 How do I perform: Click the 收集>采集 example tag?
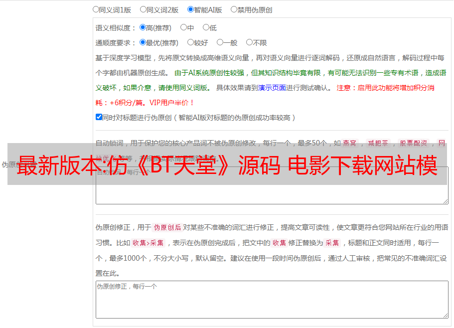148,243
